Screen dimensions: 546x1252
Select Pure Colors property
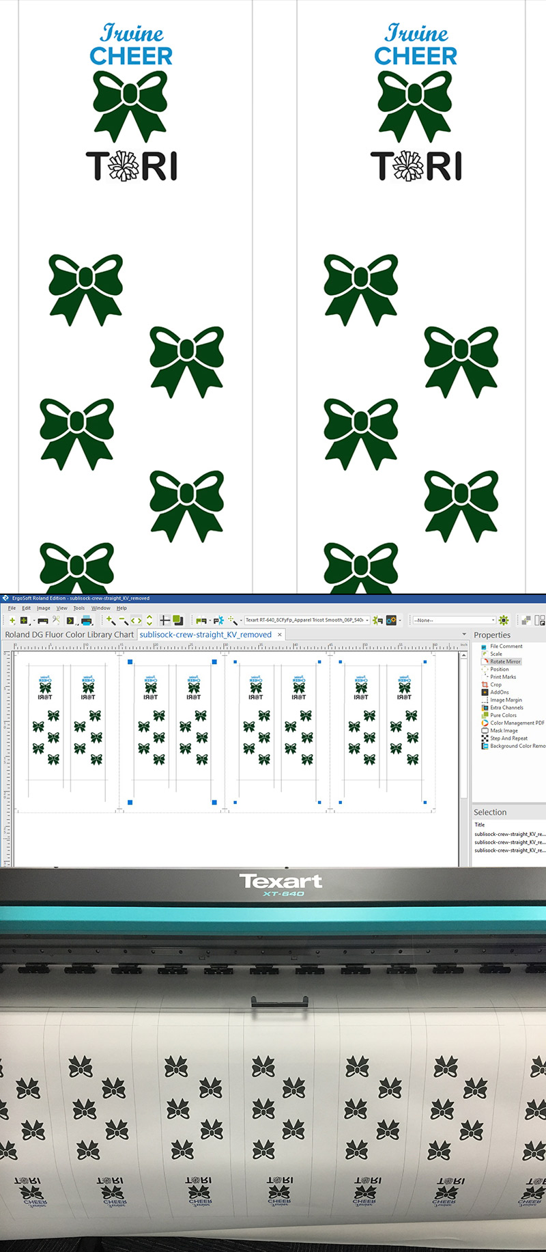(x=503, y=715)
